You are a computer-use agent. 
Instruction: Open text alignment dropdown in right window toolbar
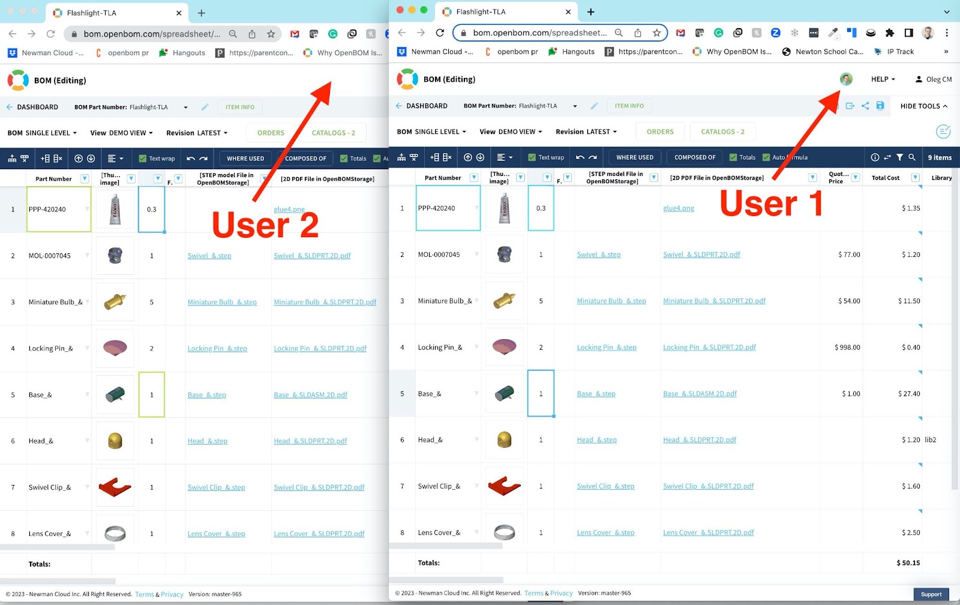pos(505,157)
